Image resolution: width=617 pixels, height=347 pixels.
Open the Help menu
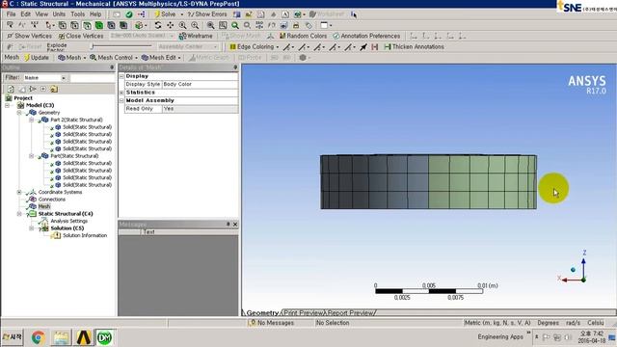click(95, 14)
